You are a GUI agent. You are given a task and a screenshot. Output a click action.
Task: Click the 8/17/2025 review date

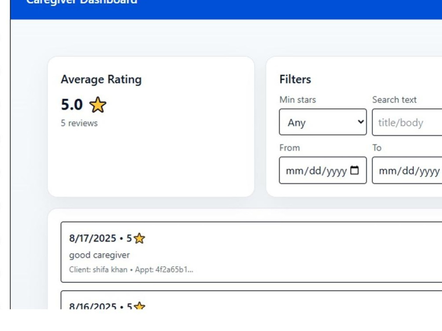point(92,238)
